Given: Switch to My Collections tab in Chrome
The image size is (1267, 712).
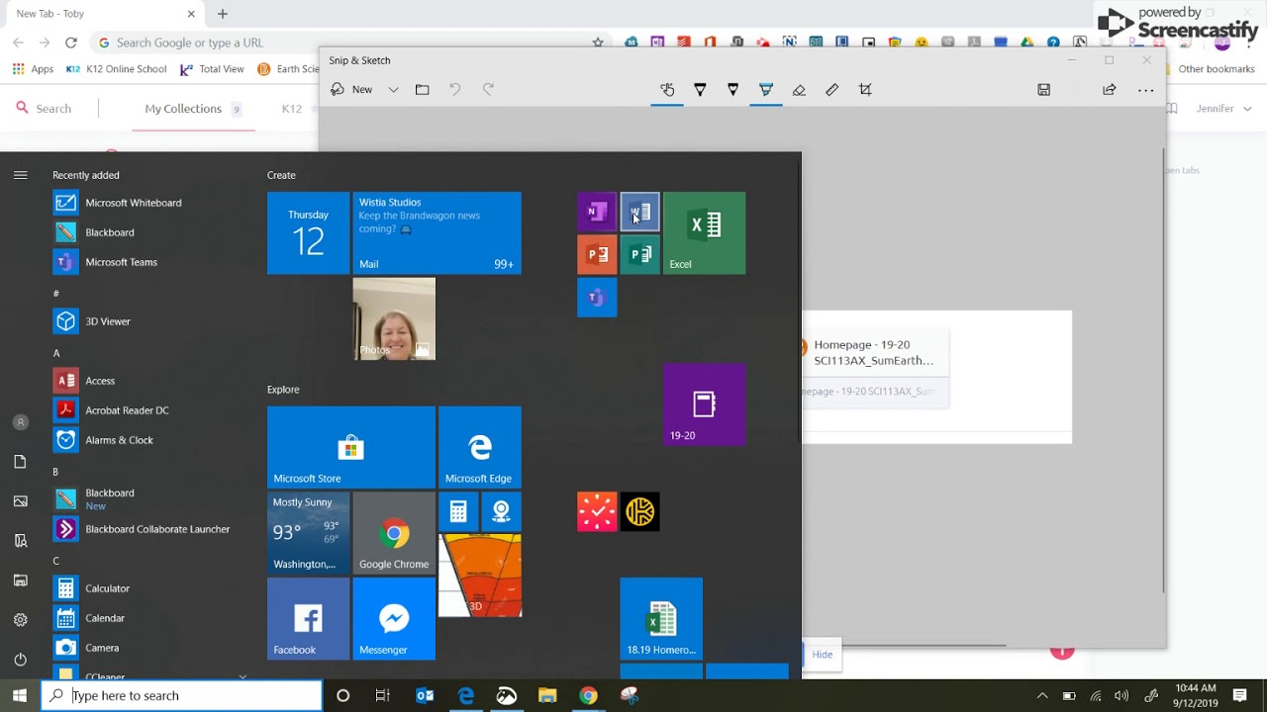Looking at the screenshot, I should [183, 109].
